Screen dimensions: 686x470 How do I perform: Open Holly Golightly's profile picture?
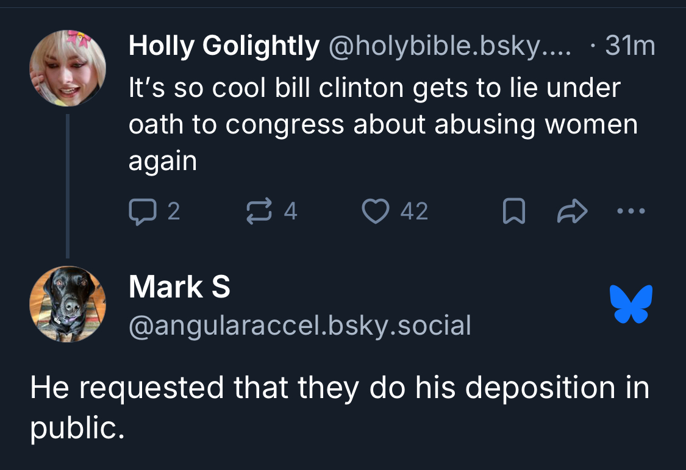click(68, 68)
